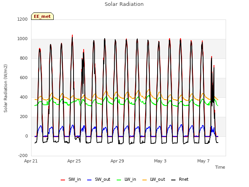The height and width of the screenshot is (187, 249).
Task: Toggle the LW_in legend entry
Action: pos(126,179)
